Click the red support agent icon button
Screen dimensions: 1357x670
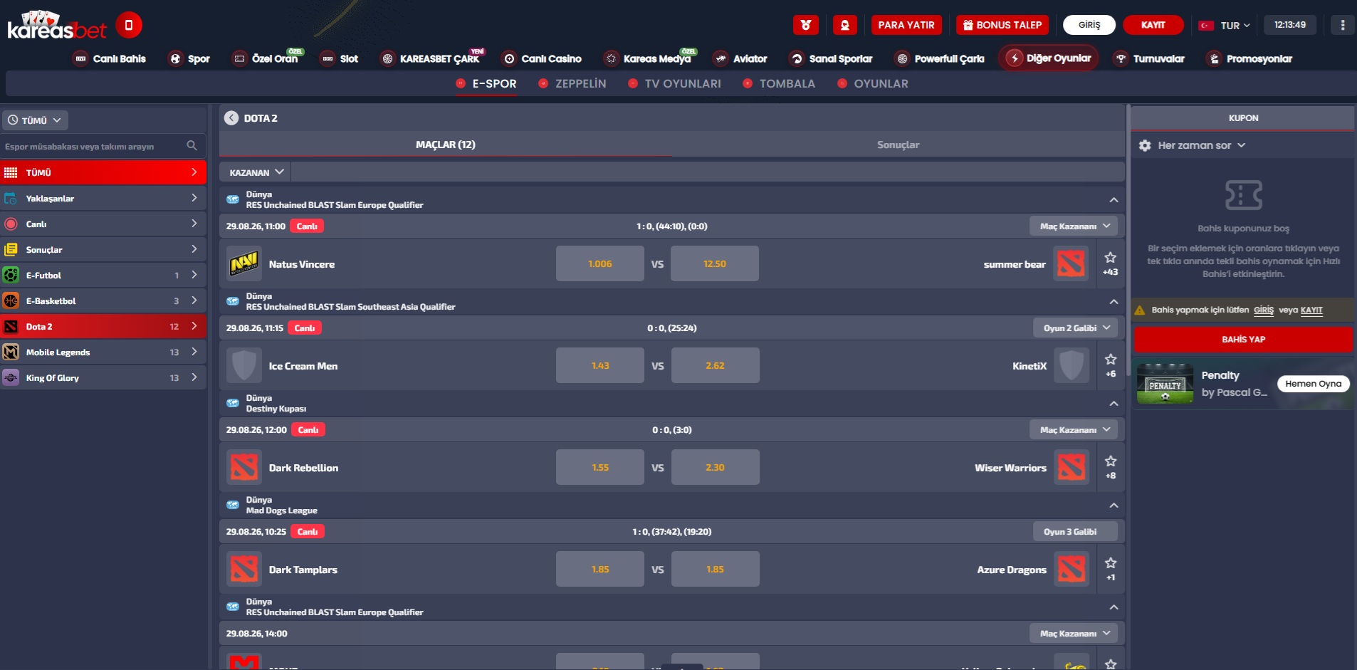[845, 25]
